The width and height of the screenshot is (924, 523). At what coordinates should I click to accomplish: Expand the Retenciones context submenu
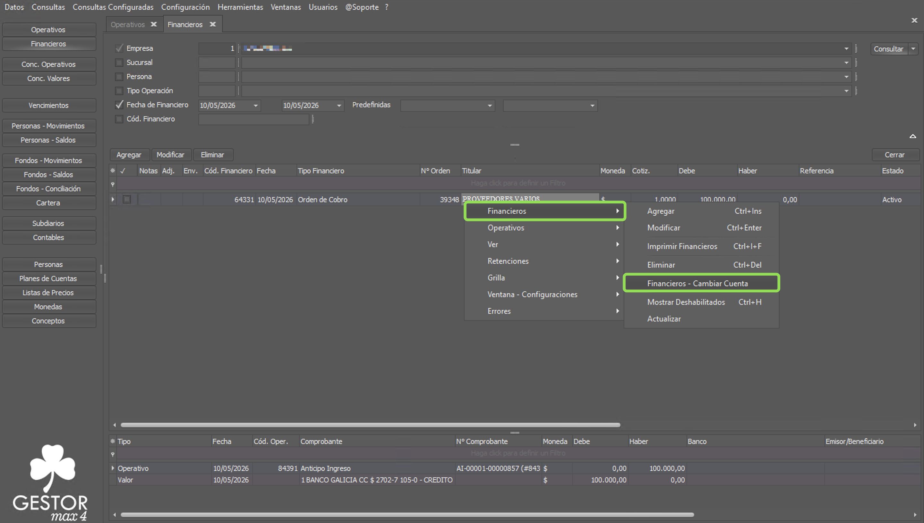[x=544, y=261]
